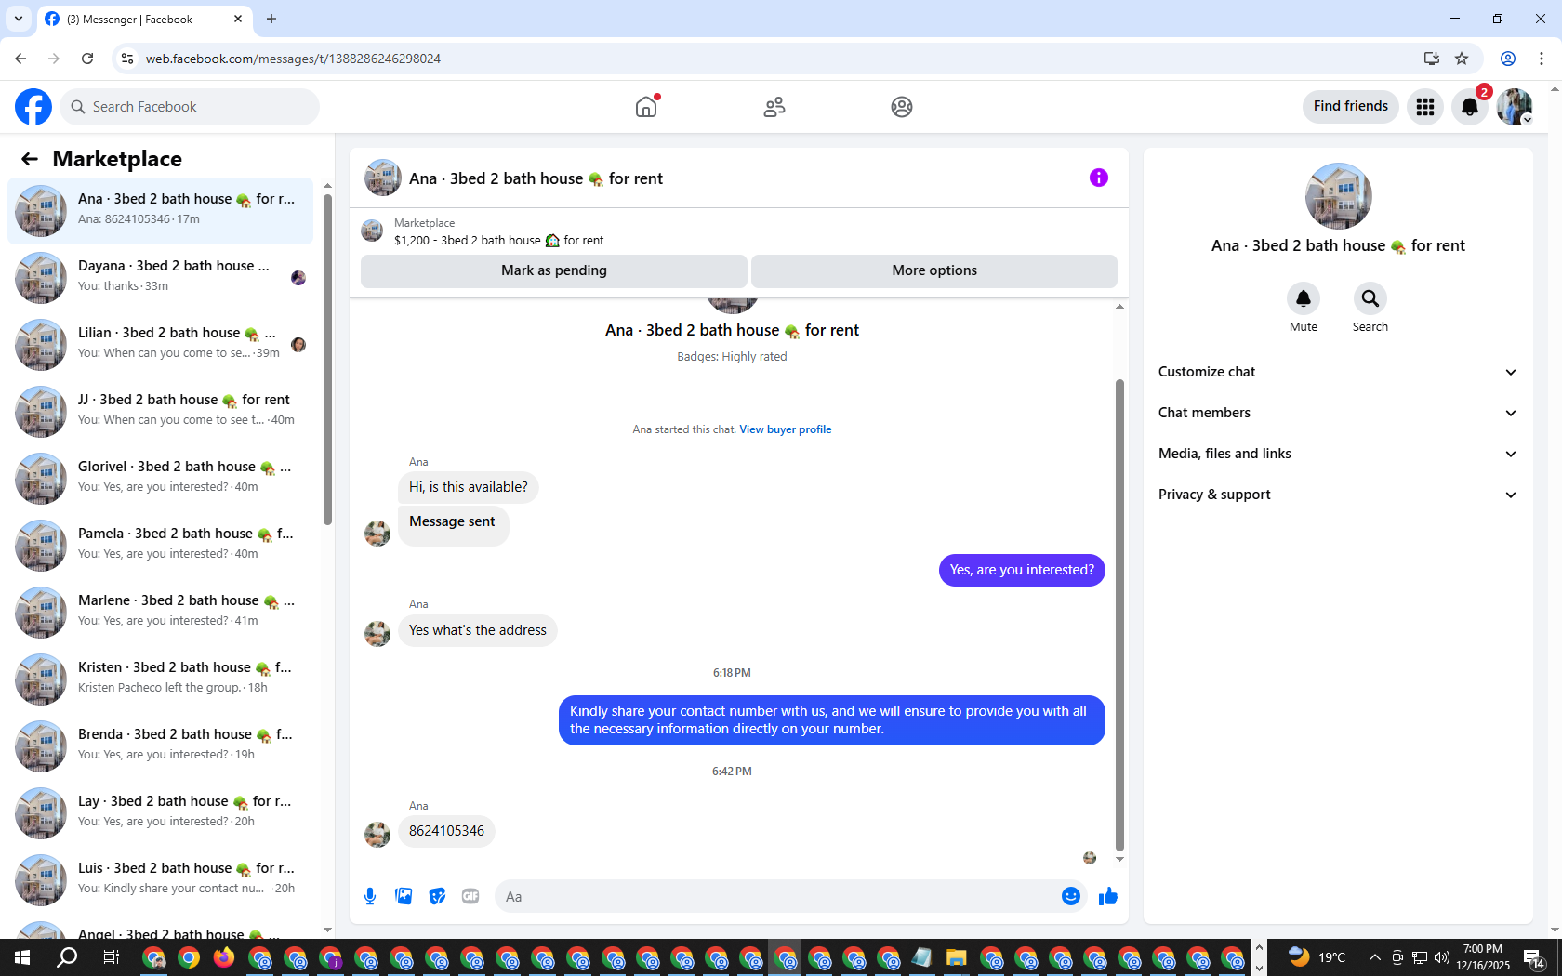Open the account profile picture menu

click(1515, 107)
